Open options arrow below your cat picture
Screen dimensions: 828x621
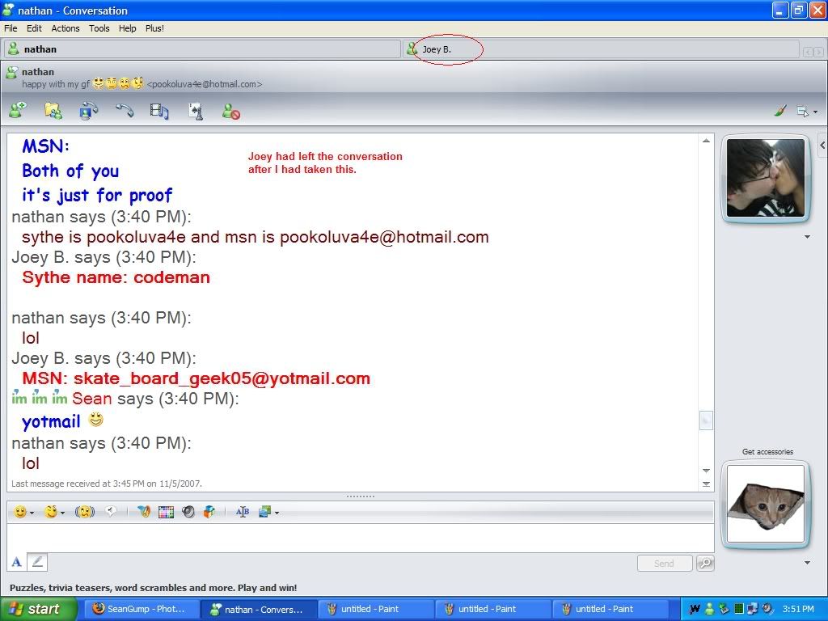(x=807, y=563)
